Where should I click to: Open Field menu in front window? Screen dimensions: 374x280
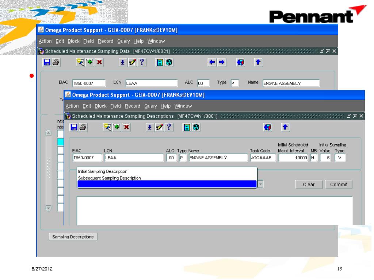[115, 106]
